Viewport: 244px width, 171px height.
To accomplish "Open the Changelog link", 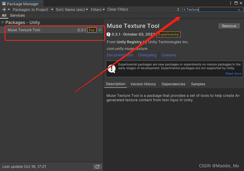I will pyautogui.click(x=147, y=55).
